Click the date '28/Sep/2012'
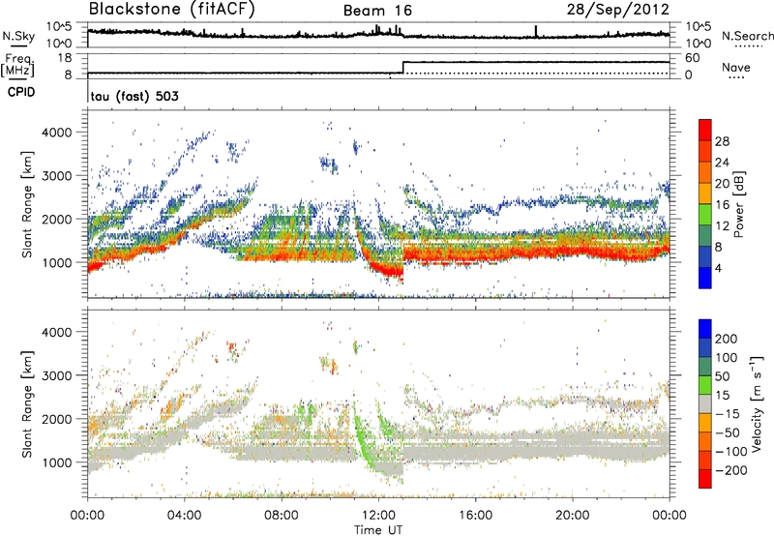Image resolution: width=774 pixels, height=536 pixels. (x=618, y=10)
